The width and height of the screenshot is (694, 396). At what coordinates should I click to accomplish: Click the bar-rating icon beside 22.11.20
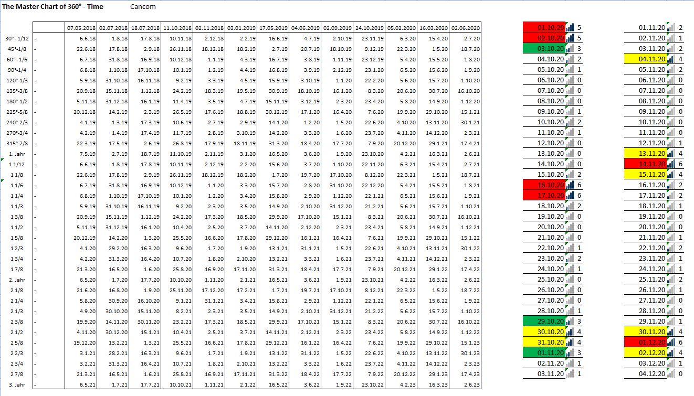(671, 248)
